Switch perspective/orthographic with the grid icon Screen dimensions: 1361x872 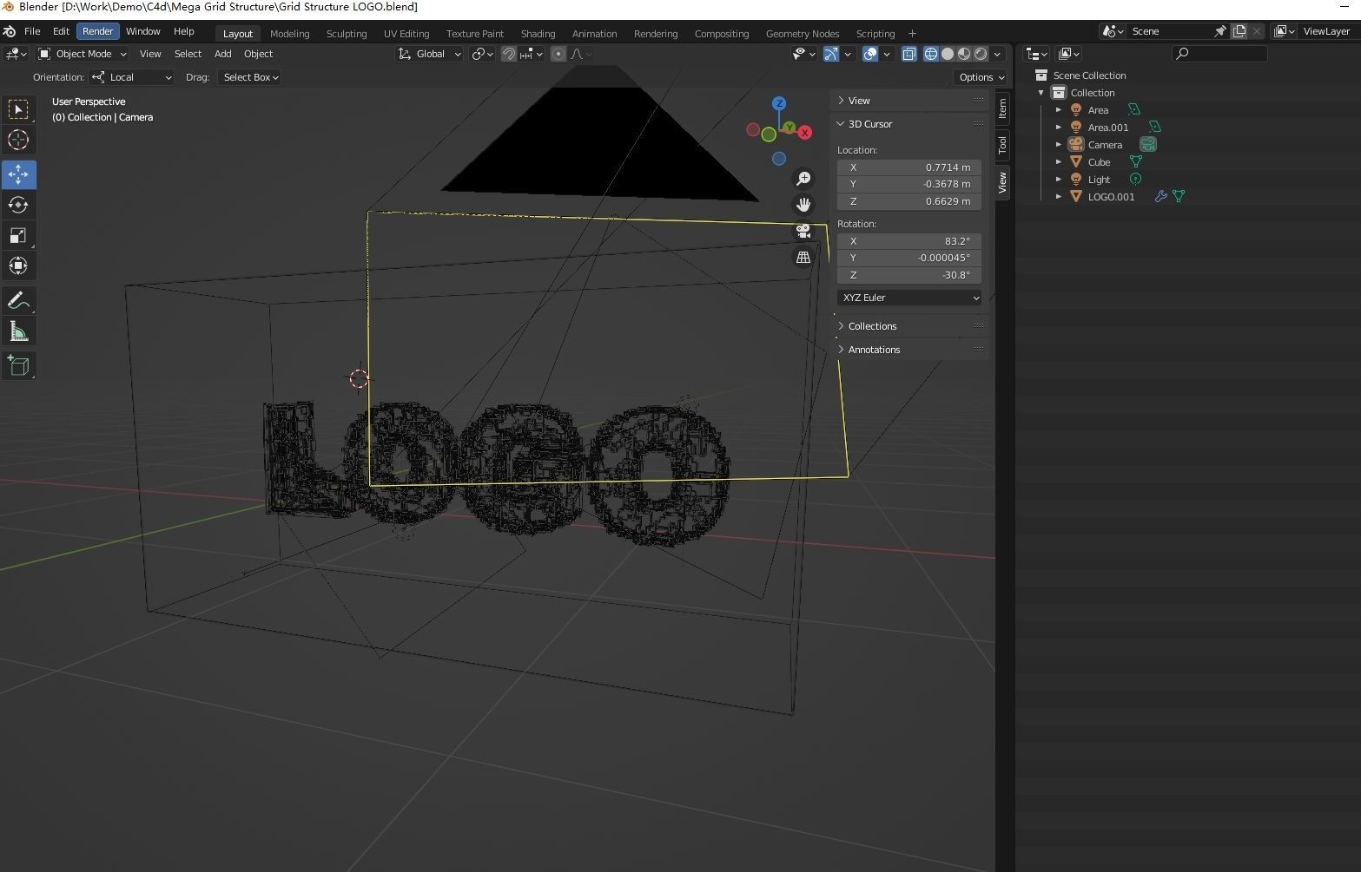click(803, 257)
